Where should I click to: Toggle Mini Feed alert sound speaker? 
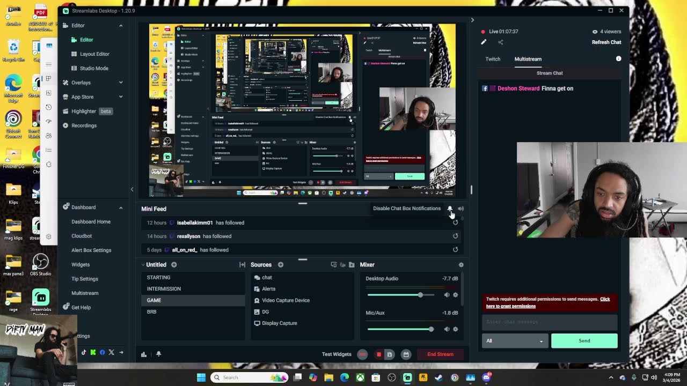(461, 209)
